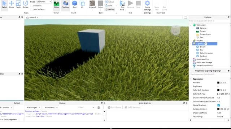Pick the Rotate tool

26,5
